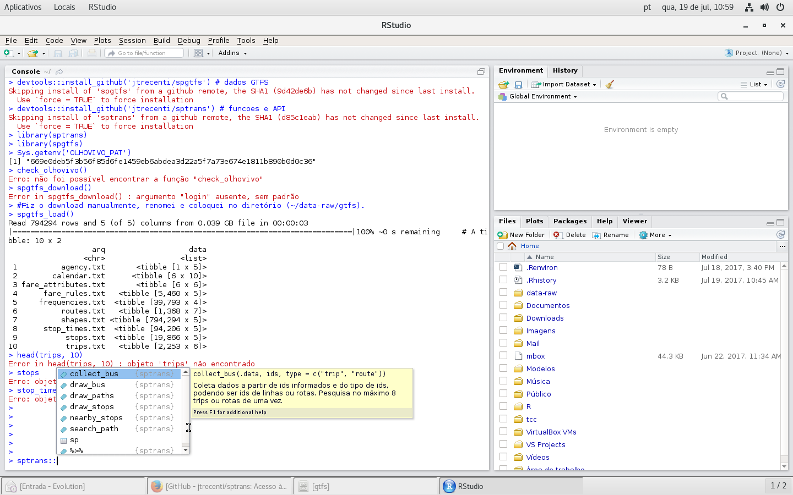This screenshot has width=793, height=495.
Task: Click the volume icon in system tray
Action: point(764,7)
